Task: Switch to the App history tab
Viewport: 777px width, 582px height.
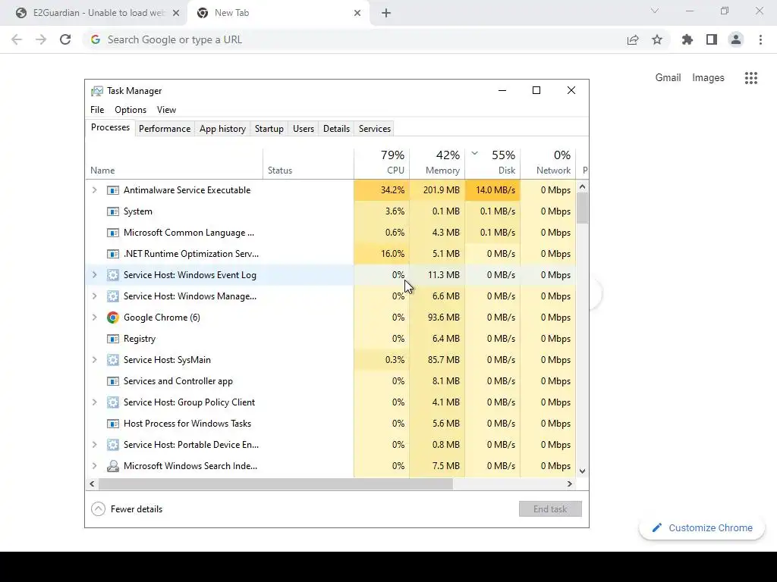Action: pyautogui.click(x=222, y=129)
